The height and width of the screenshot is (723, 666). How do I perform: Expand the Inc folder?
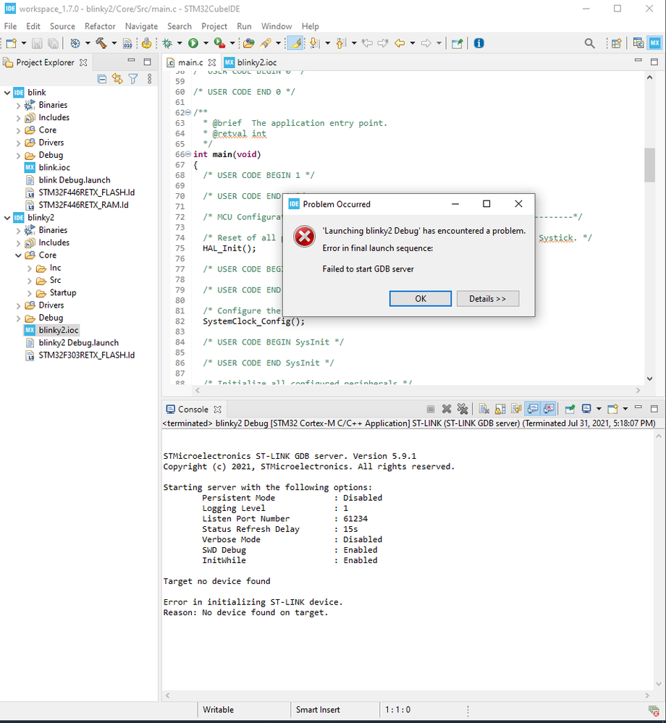[x=30, y=268]
